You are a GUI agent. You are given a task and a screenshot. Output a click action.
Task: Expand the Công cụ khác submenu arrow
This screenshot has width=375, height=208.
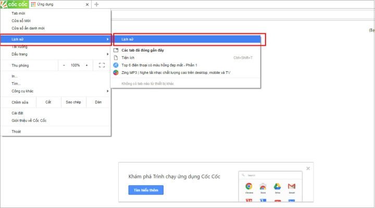[x=108, y=91]
